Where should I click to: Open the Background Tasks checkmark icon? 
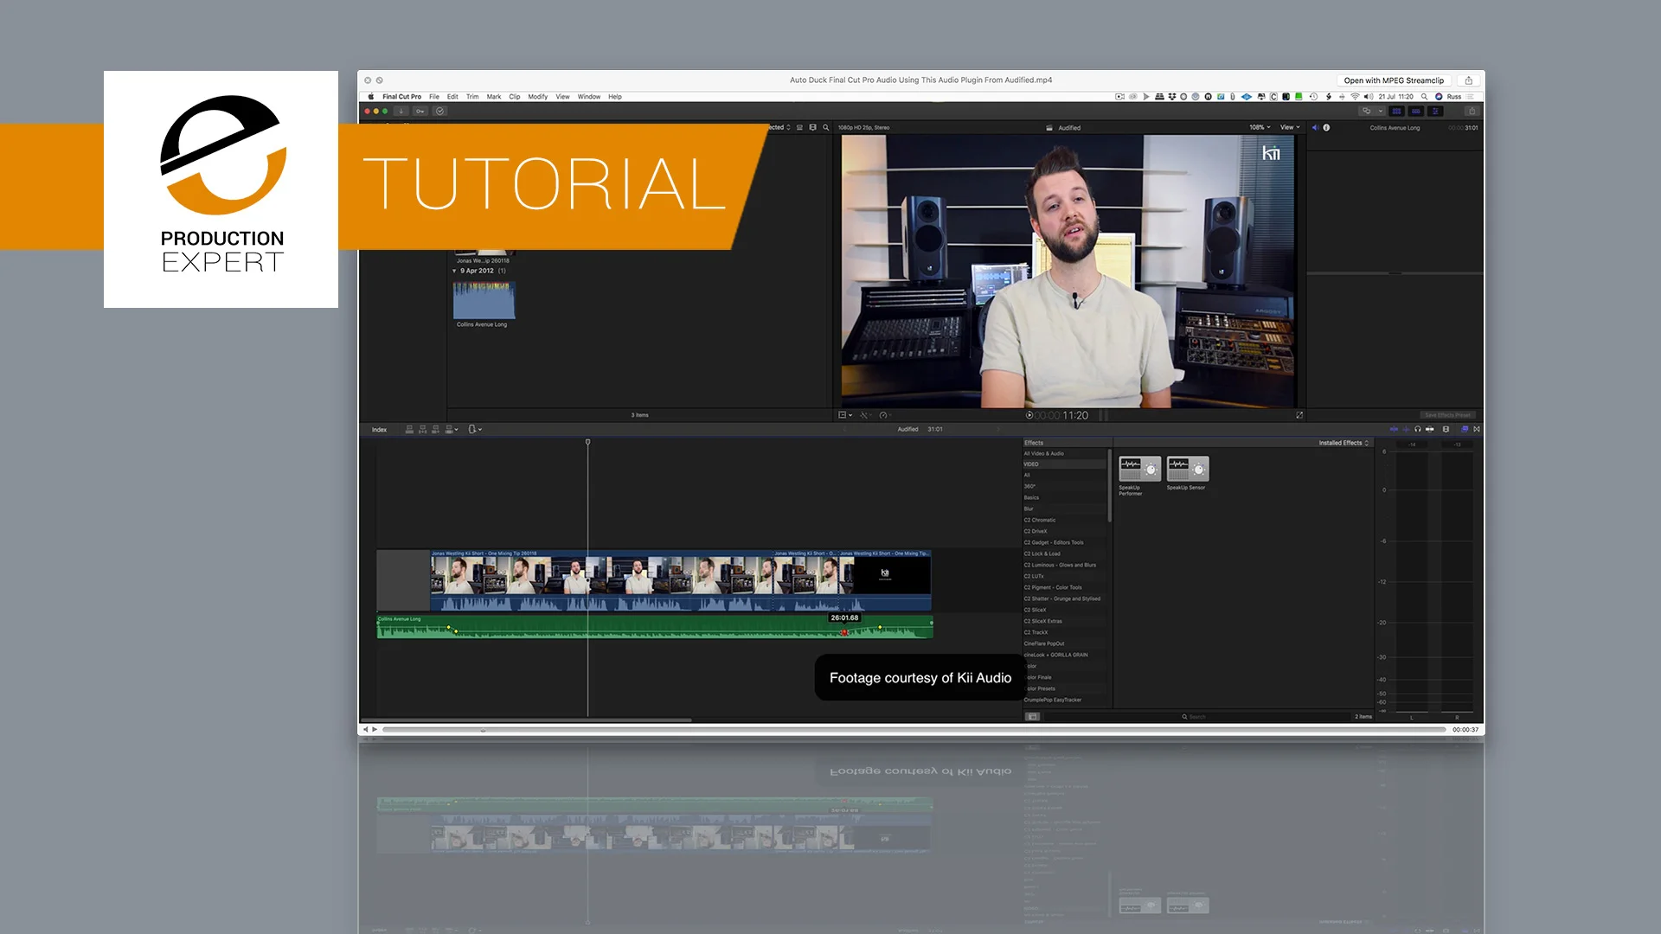tap(439, 112)
